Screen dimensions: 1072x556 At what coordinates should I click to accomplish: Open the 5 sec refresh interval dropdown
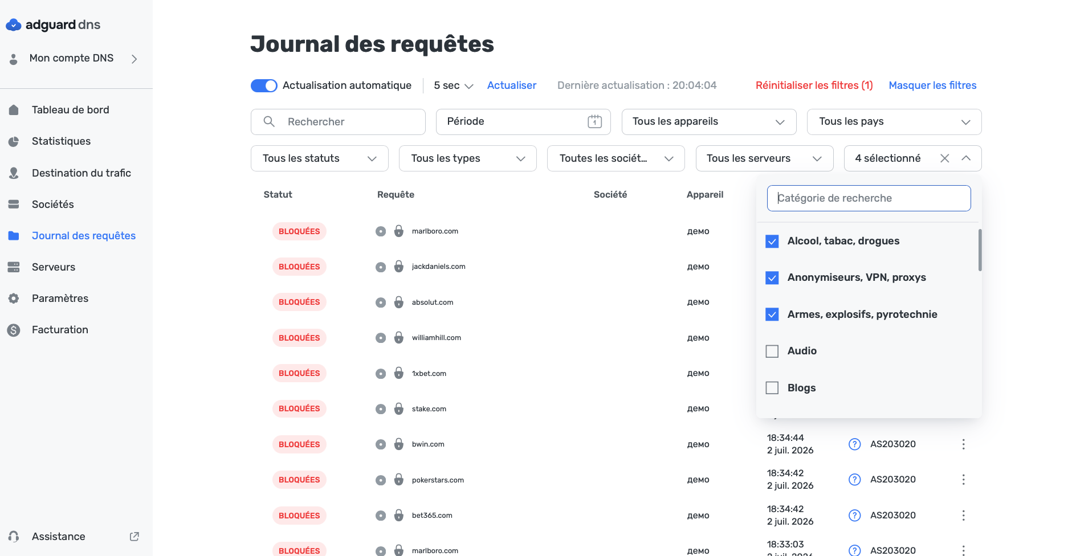click(454, 85)
